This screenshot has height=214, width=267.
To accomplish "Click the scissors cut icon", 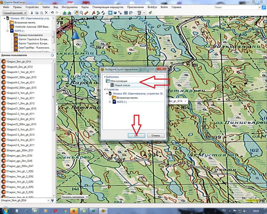I will (32, 13).
